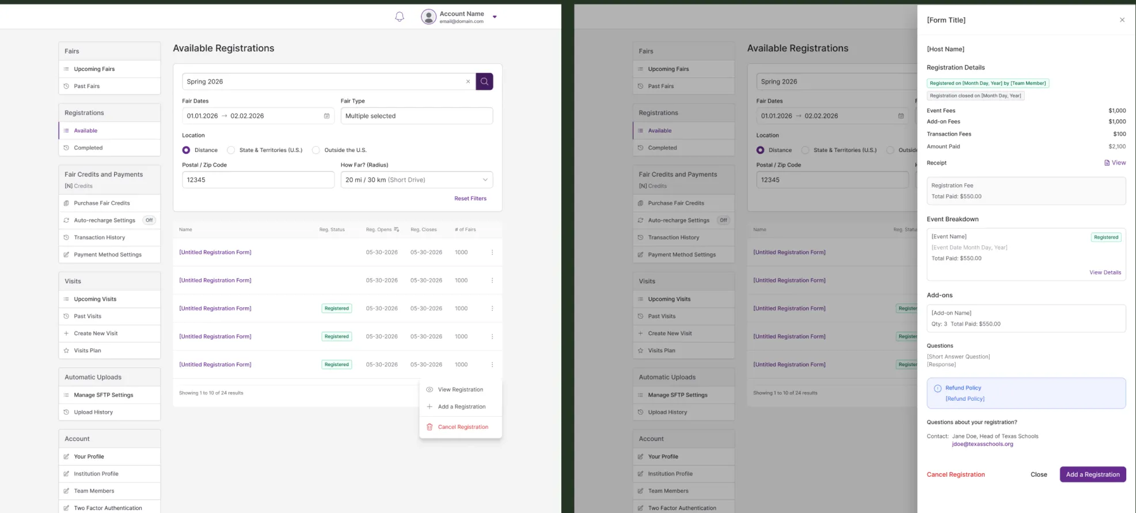Click the account avatar icon
The width and height of the screenshot is (1136, 513).
(x=428, y=17)
